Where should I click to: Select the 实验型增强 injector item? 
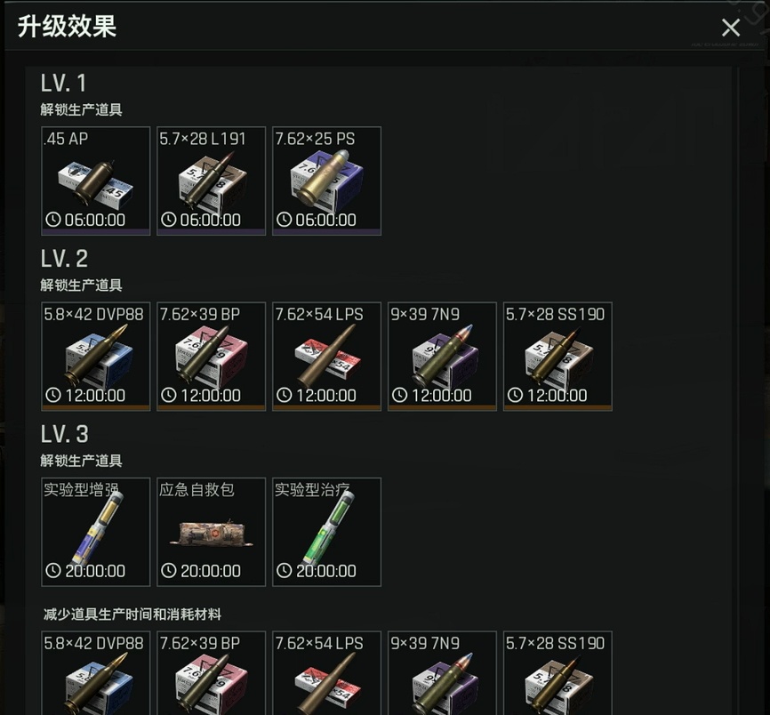pyautogui.click(x=96, y=532)
